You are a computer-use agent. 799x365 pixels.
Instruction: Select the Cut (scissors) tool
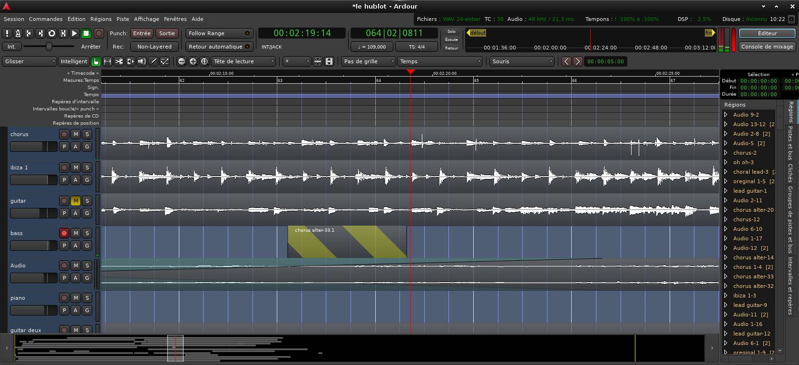point(119,61)
